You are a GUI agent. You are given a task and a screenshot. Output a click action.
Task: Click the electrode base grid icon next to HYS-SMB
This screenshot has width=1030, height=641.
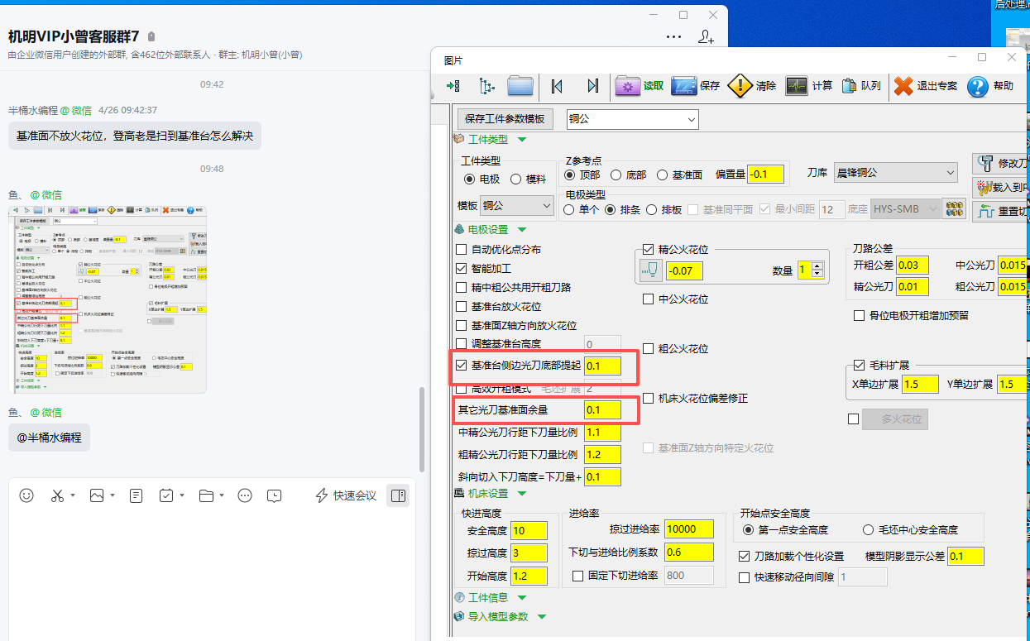click(955, 209)
